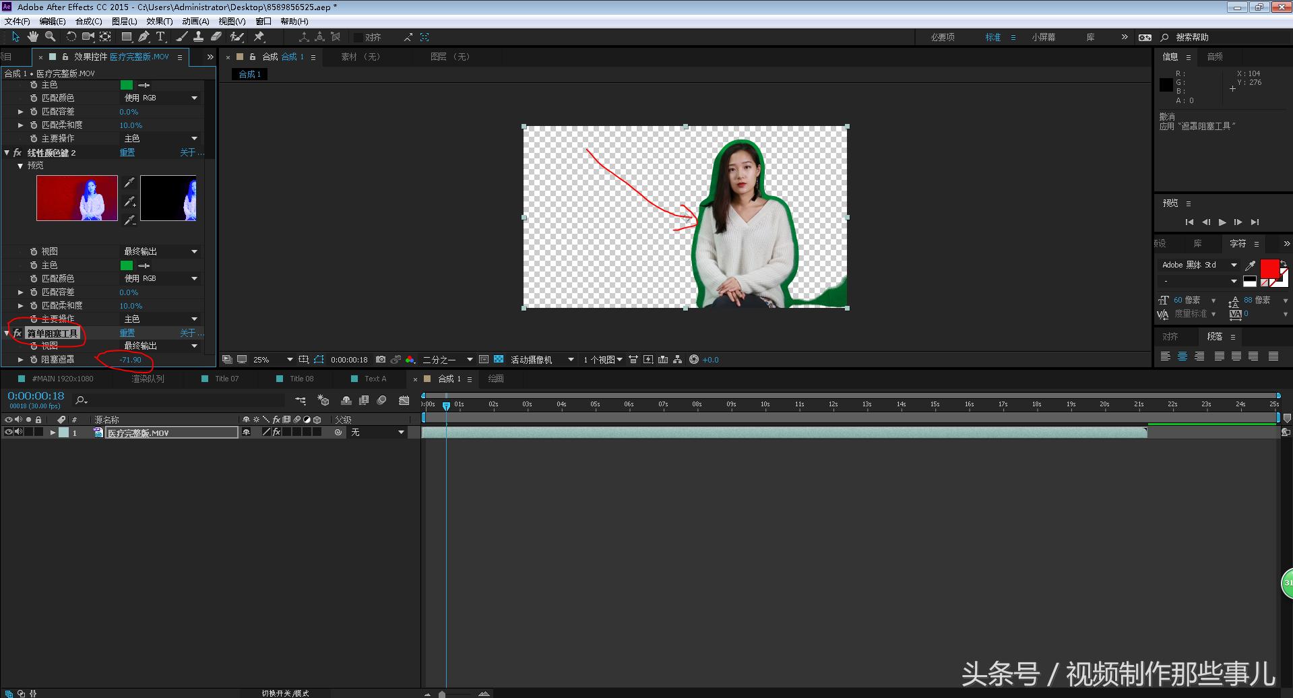Click the 阻塞遮罩 value -71.90
Screen dimensions: 1293x698
(x=130, y=360)
